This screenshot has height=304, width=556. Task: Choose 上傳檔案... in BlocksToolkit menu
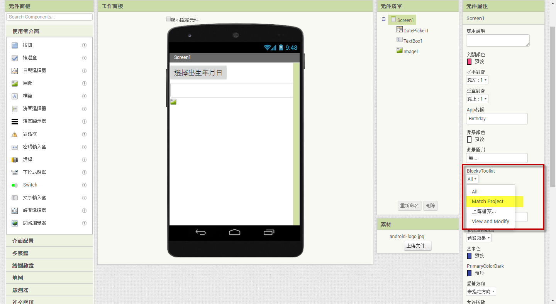[490, 212]
